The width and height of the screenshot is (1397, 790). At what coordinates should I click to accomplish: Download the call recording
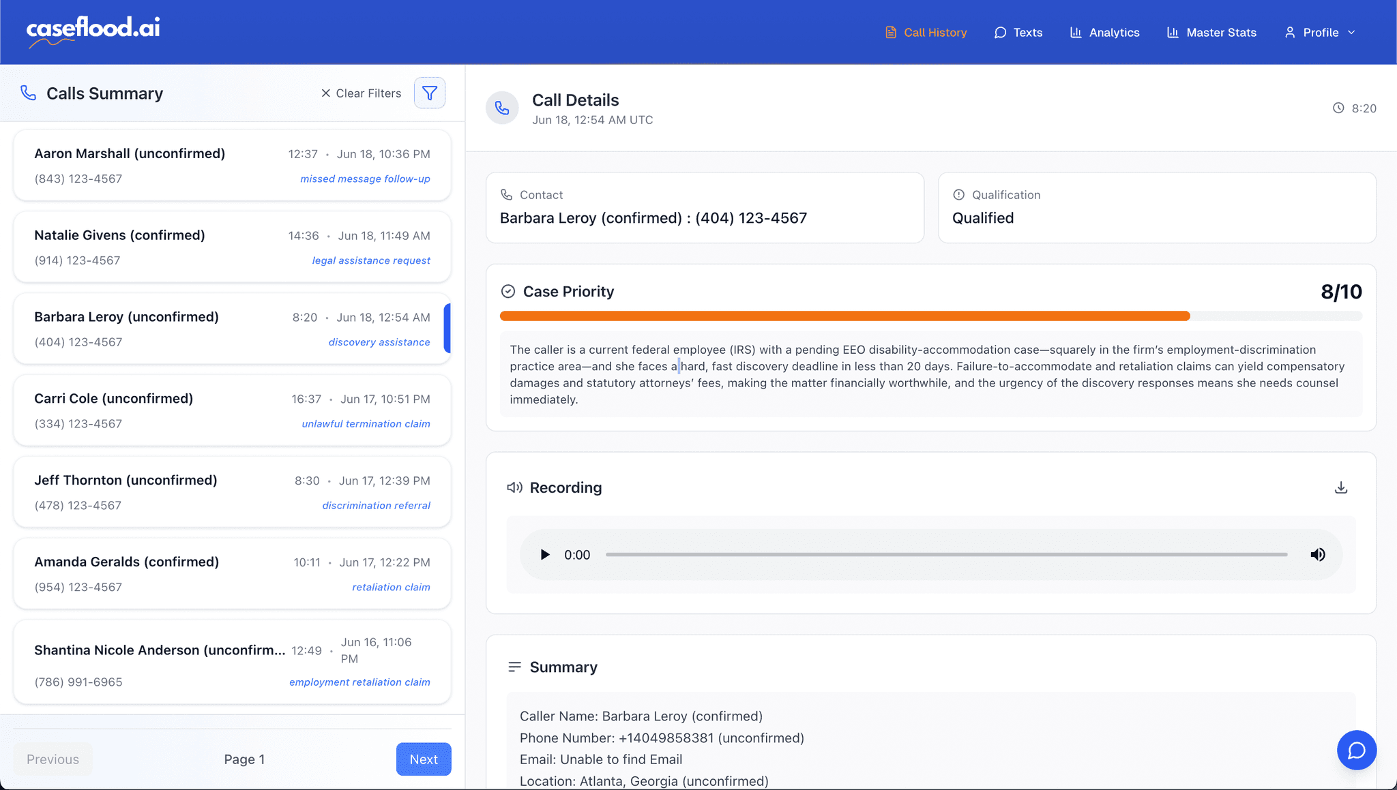click(1340, 487)
